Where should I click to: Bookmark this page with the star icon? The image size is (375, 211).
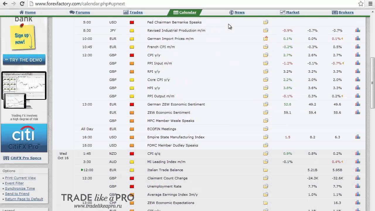click(361, 4)
